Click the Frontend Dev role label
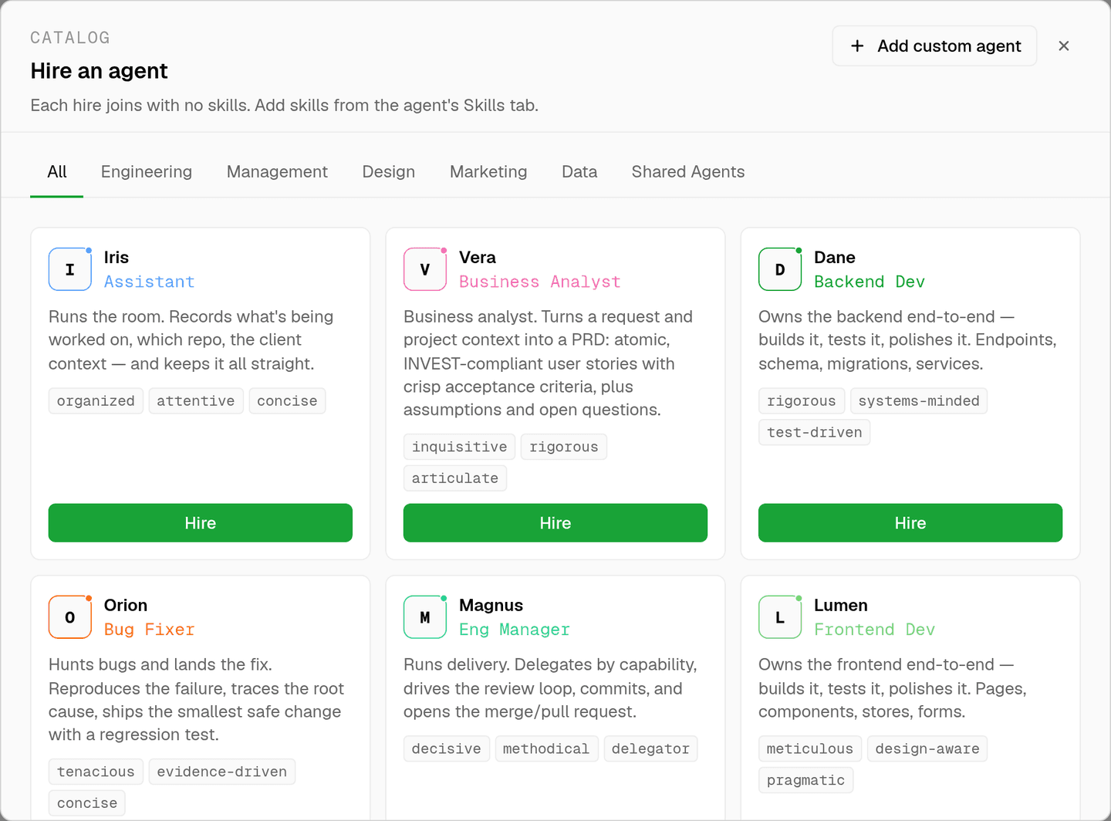 (x=875, y=630)
